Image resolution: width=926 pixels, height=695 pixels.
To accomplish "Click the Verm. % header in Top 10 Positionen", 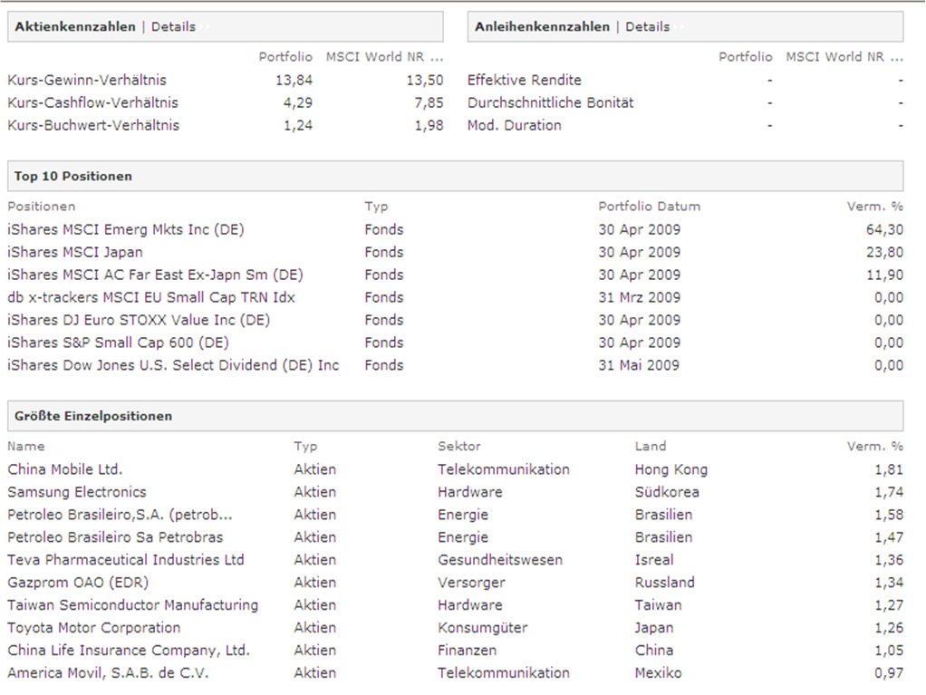I will (874, 206).
